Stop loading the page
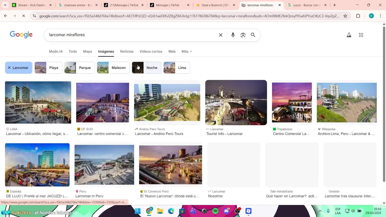The height and width of the screenshot is (217, 386). 24,16
